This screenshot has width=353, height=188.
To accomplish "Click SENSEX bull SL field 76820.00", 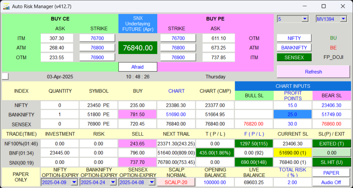I will [254, 124].
